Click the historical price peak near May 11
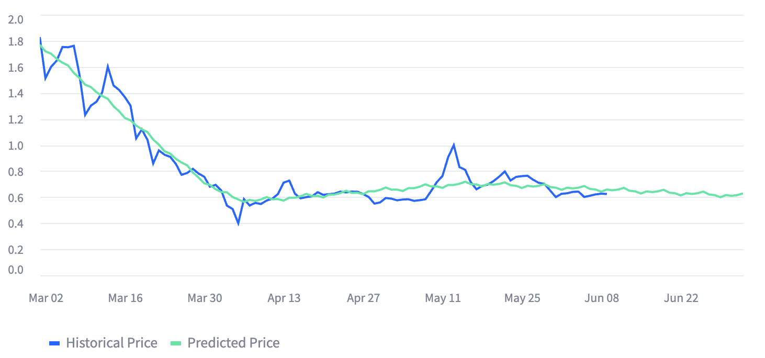The height and width of the screenshot is (358, 765). pyautogui.click(x=454, y=145)
